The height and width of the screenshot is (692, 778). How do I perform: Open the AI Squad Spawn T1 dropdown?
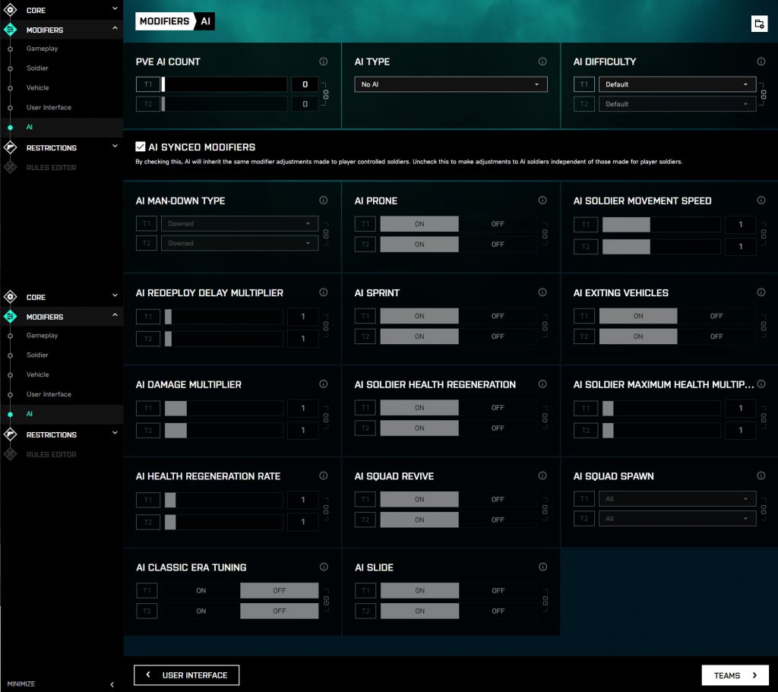677,499
